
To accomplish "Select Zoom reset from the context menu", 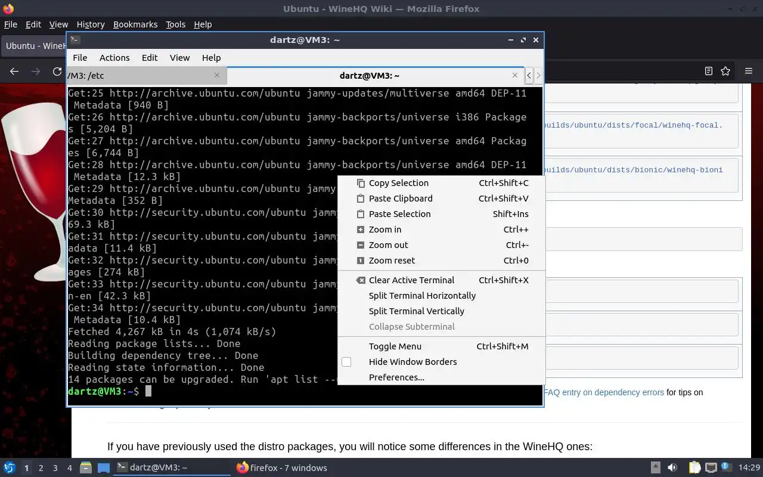I will pyautogui.click(x=441, y=261).
